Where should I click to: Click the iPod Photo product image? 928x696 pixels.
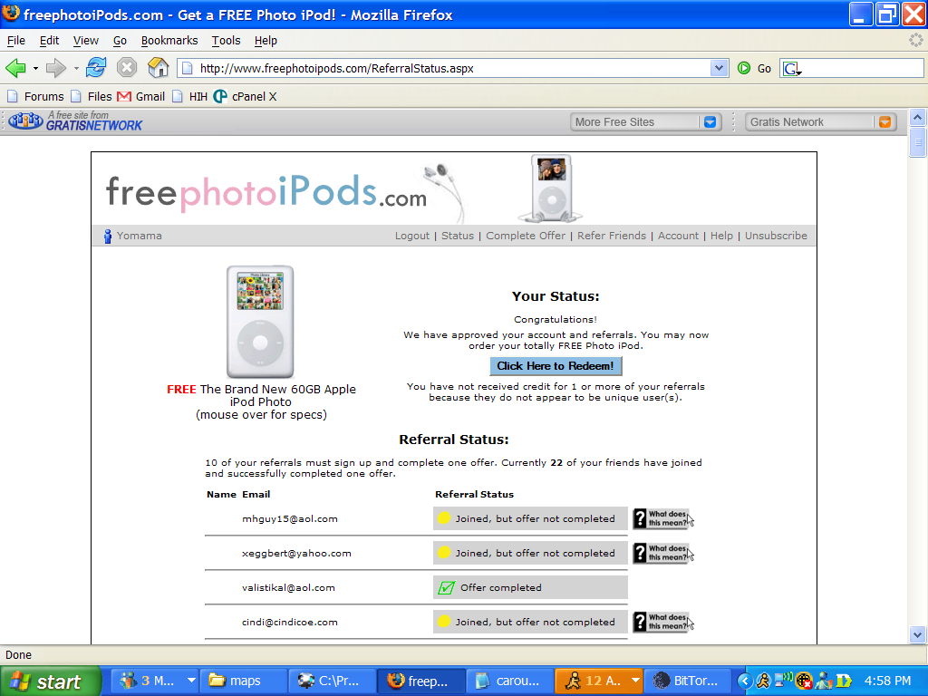260,322
